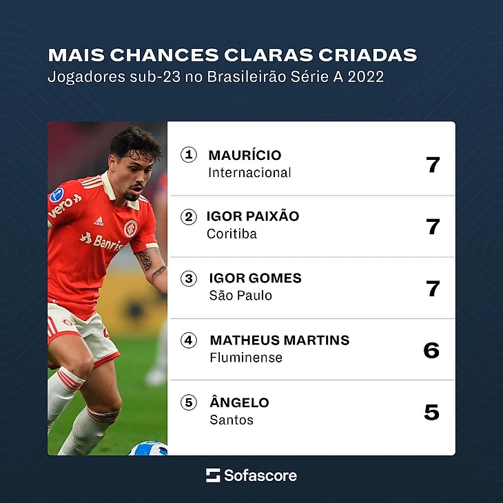Viewport: 503px width, 503px height.
Task: Click the player photo thumbnail
Action: click(107, 288)
